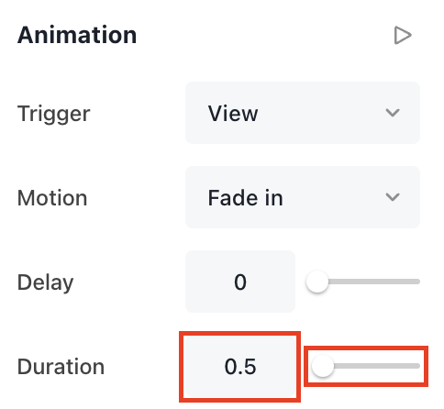Click the Duration label text
The image size is (444, 409).
click(x=61, y=367)
